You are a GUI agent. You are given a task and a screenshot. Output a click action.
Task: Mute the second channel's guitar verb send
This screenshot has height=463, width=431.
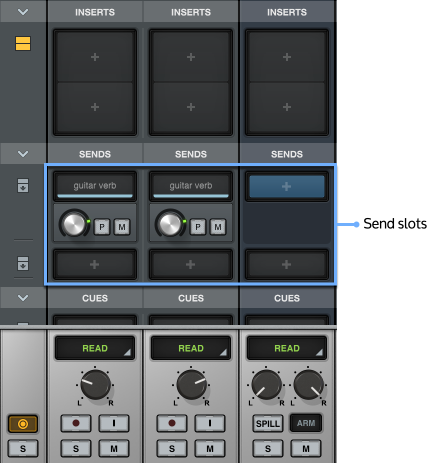click(x=217, y=227)
